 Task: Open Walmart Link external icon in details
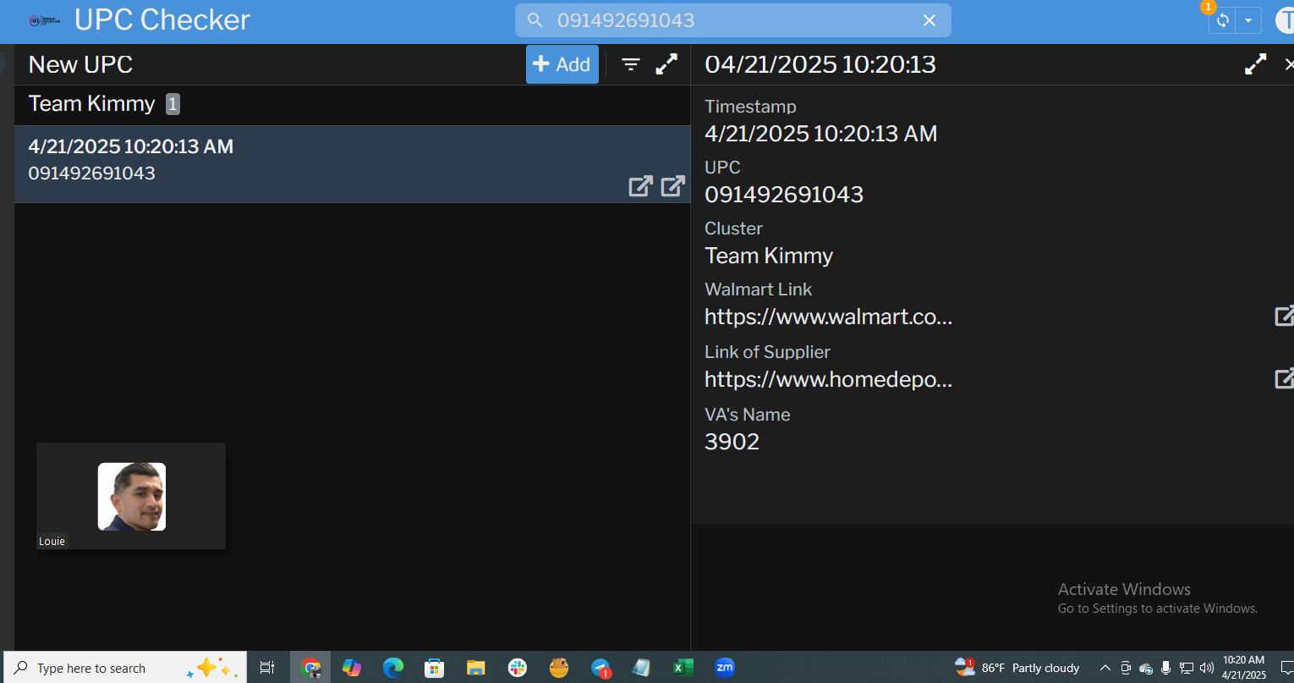pyautogui.click(x=1284, y=317)
